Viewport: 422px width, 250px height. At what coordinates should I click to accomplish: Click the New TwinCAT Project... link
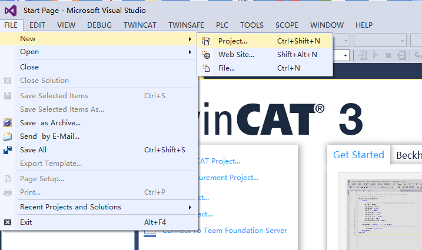219,161
